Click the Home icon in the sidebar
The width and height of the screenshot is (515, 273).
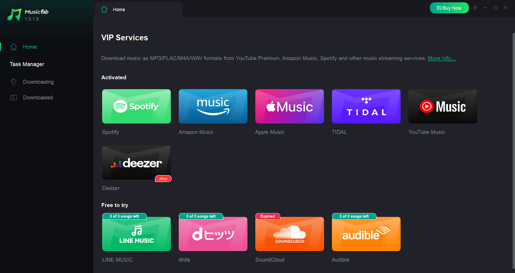[14, 47]
